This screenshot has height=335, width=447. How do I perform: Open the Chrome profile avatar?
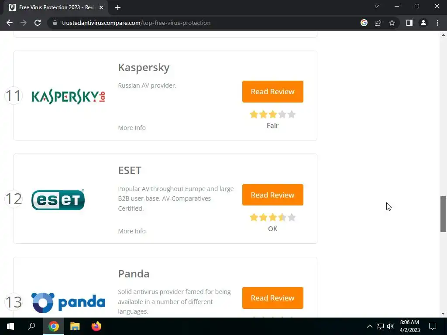(423, 23)
